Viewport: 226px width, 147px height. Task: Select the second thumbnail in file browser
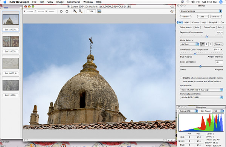click(x=11, y=41)
